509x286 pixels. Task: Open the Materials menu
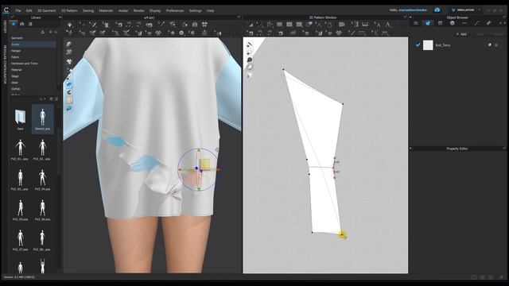[x=106, y=10]
